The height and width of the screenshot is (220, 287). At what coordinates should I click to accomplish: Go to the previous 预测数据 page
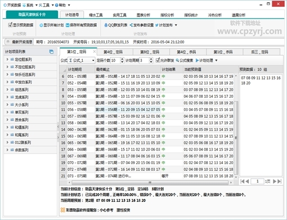(x=247, y=181)
